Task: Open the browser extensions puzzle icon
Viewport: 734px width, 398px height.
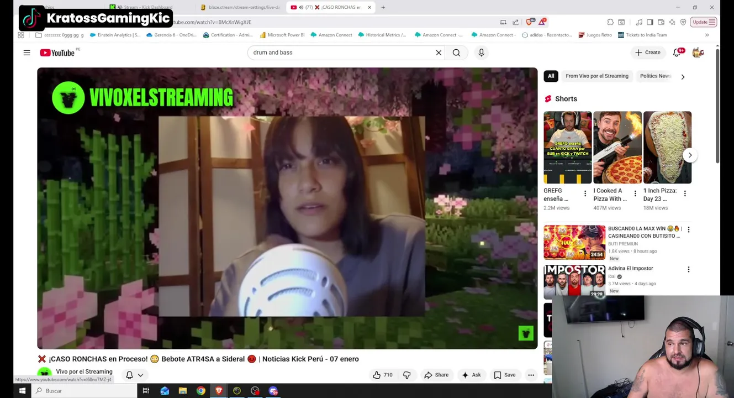Action: [x=610, y=22]
